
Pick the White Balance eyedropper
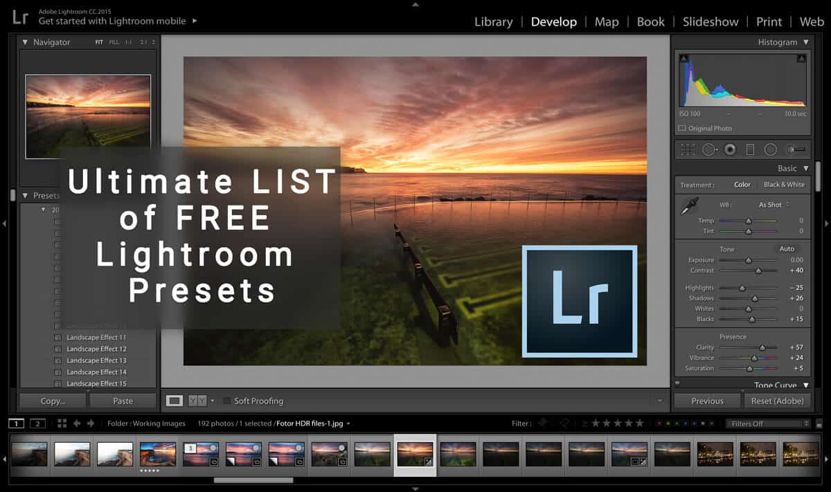click(690, 206)
